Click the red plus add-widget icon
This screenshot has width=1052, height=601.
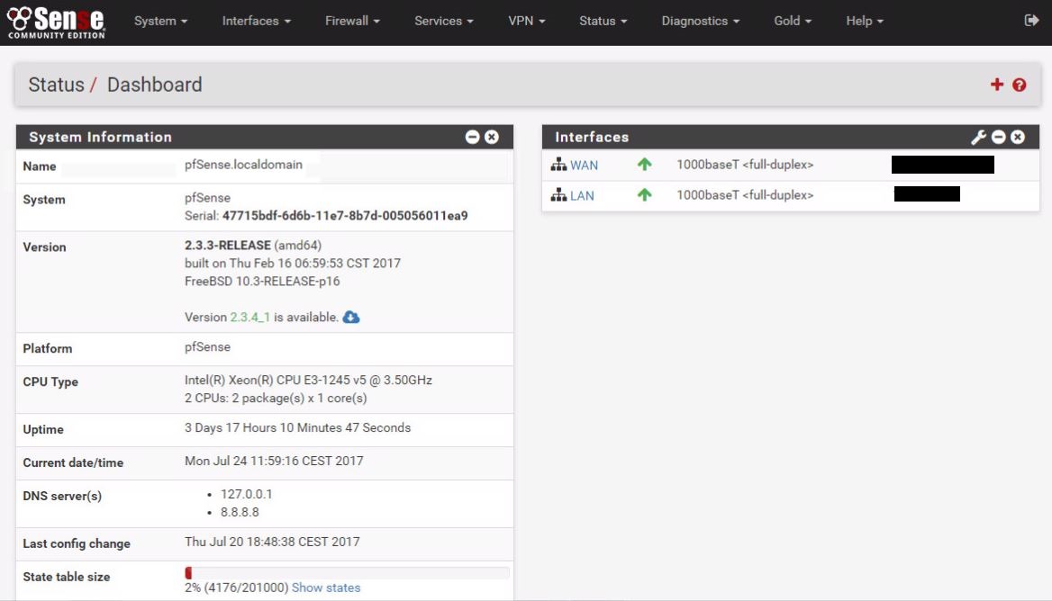[x=997, y=85]
